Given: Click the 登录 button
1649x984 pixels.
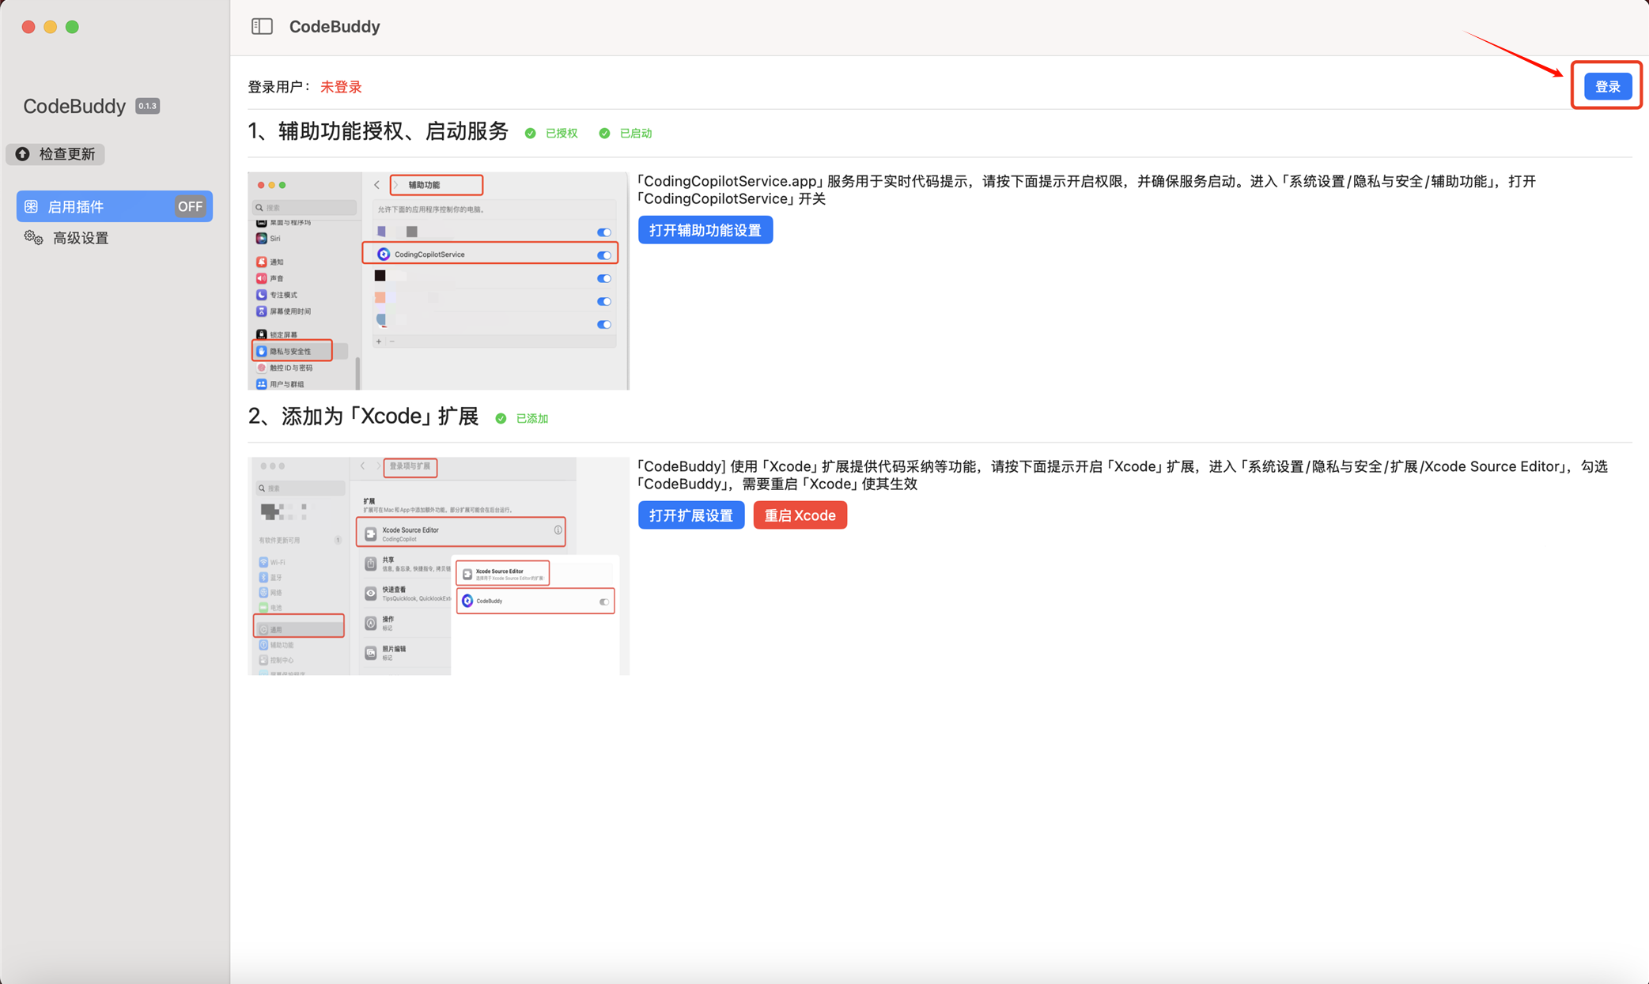Looking at the screenshot, I should tap(1606, 86).
